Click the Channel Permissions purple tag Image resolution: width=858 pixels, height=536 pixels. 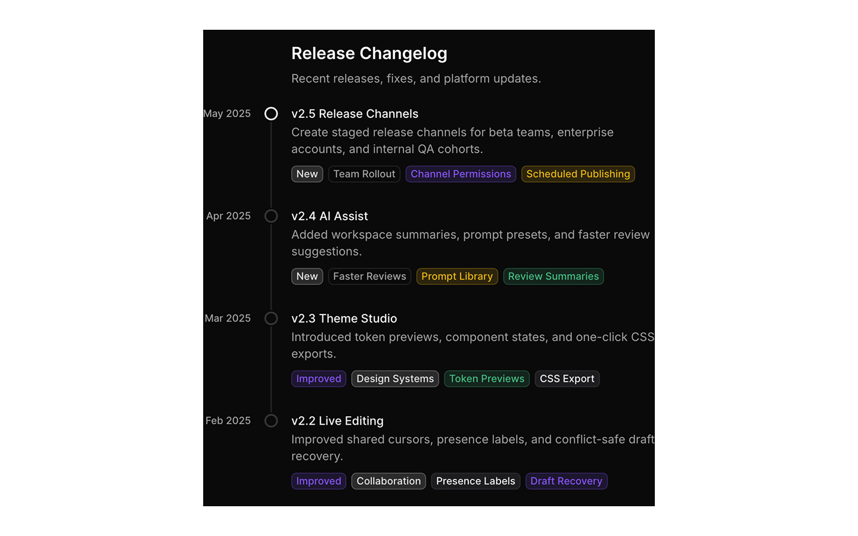tap(461, 174)
